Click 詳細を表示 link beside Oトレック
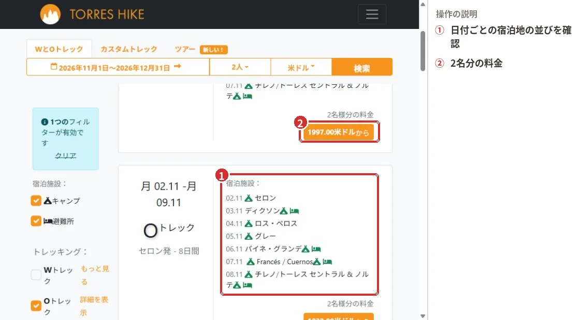This screenshot has height=320, width=582. (x=94, y=306)
